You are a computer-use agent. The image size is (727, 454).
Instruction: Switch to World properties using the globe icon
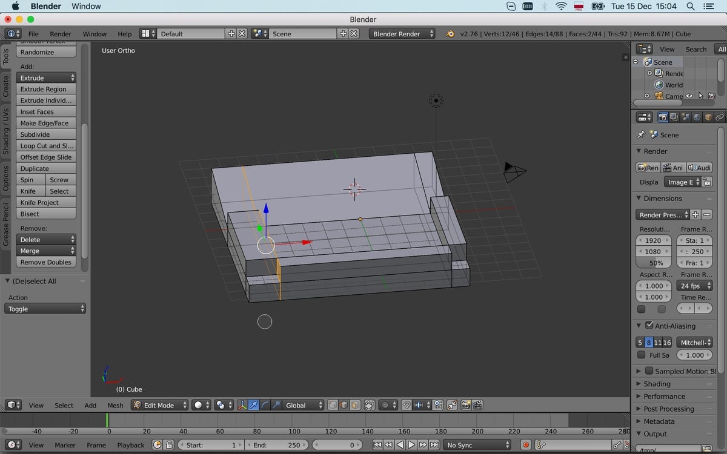click(697, 117)
